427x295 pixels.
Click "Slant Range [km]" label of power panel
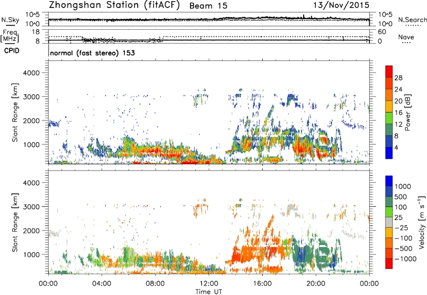15,112
